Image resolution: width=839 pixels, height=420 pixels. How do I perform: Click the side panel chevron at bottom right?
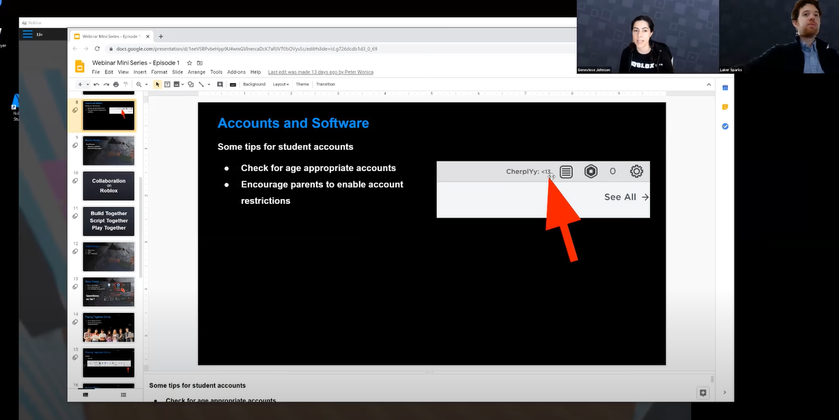pyautogui.click(x=724, y=393)
